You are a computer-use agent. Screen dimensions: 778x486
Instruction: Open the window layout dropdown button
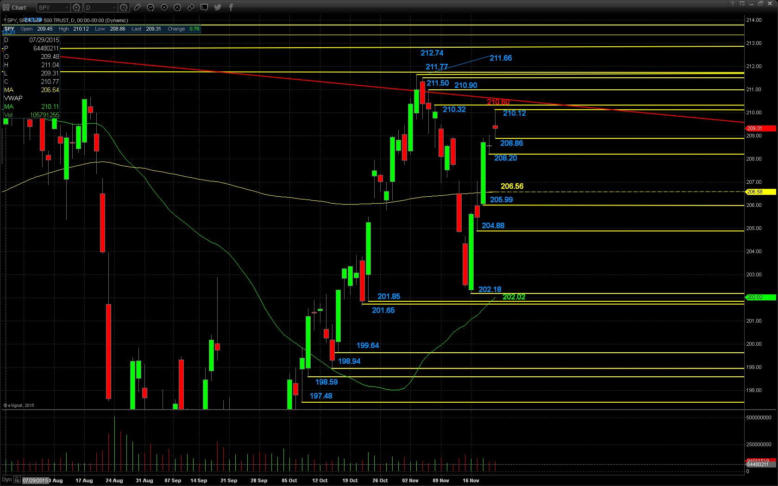click(742, 4)
